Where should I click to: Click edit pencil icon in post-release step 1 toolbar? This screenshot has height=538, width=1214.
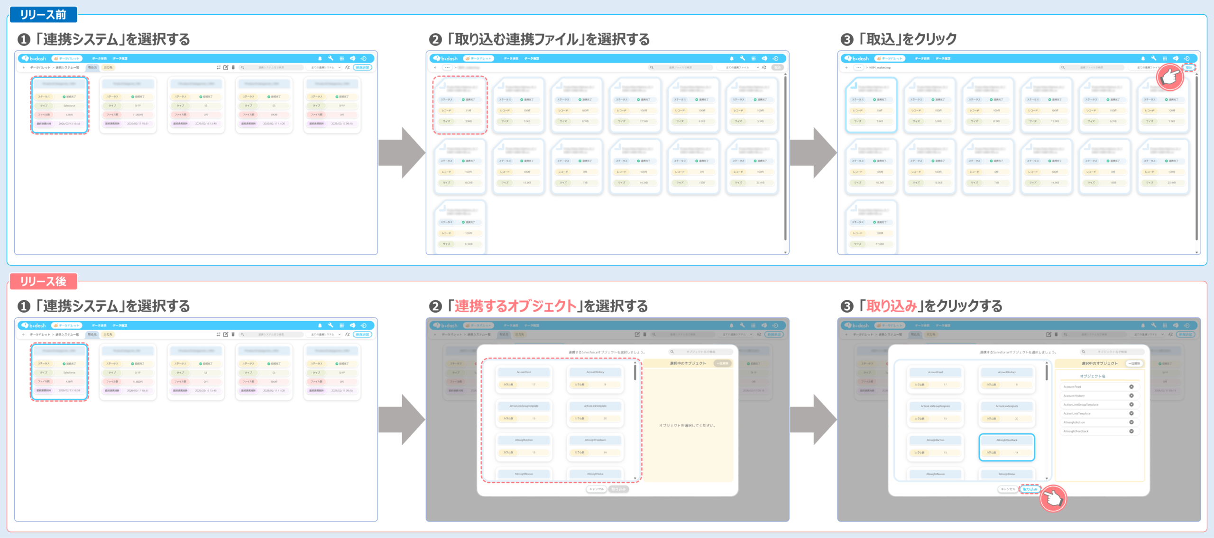226,334
